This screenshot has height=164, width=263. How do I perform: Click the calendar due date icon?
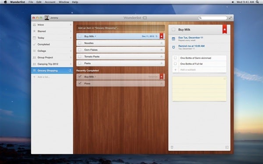[x=174, y=39]
